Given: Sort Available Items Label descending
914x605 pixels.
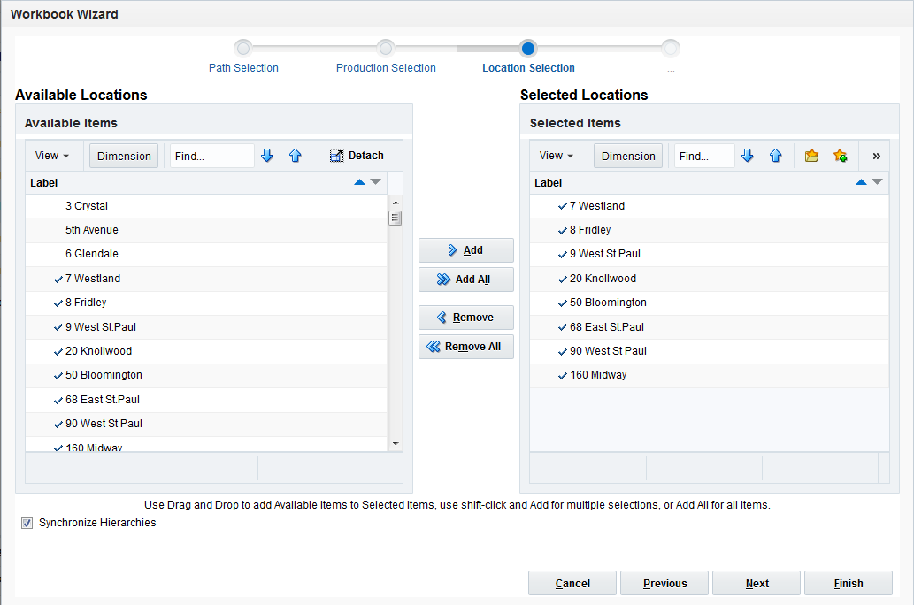Looking at the screenshot, I should pyautogui.click(x=375, y=182).
